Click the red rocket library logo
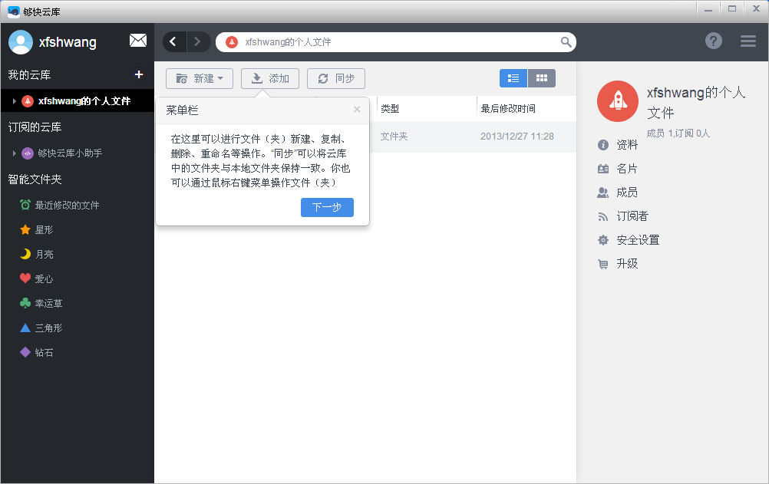 click(x=618, y=101)
